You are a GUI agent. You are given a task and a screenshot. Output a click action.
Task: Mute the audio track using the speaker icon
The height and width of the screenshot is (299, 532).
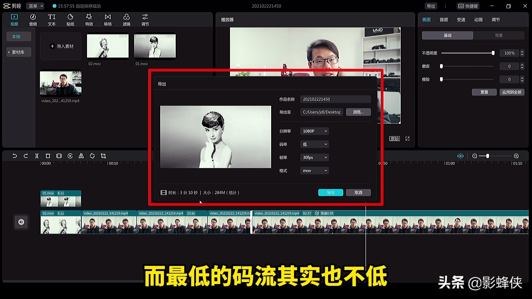point(21,222)
